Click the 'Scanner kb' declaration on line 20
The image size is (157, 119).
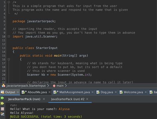[x=36, y=75]
